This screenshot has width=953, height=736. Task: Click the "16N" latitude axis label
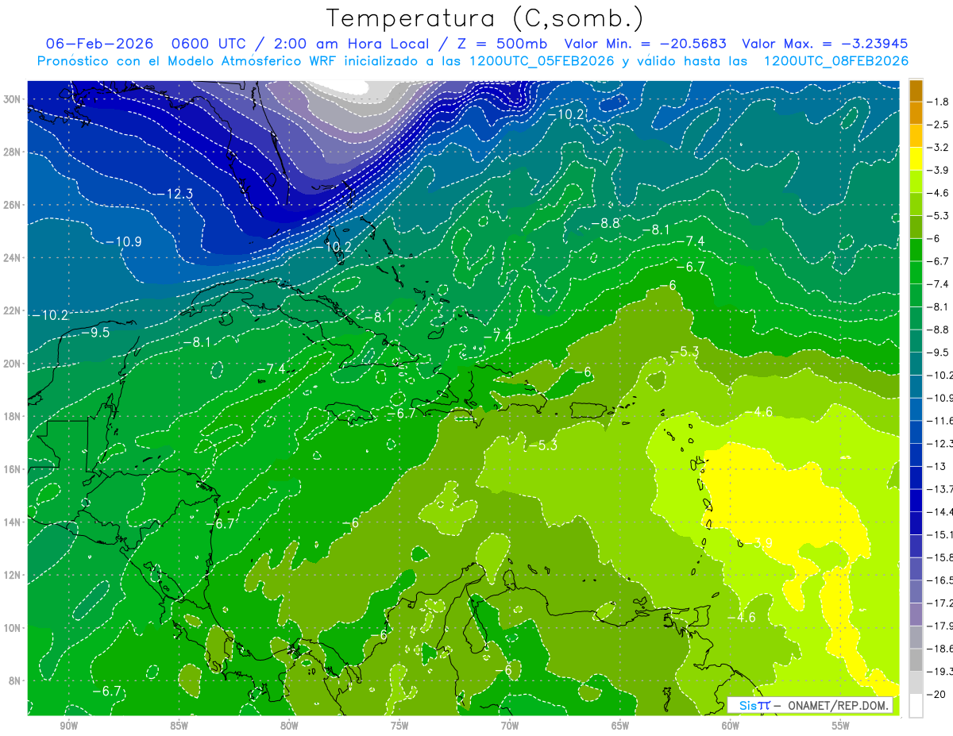[x=13, y=469]
